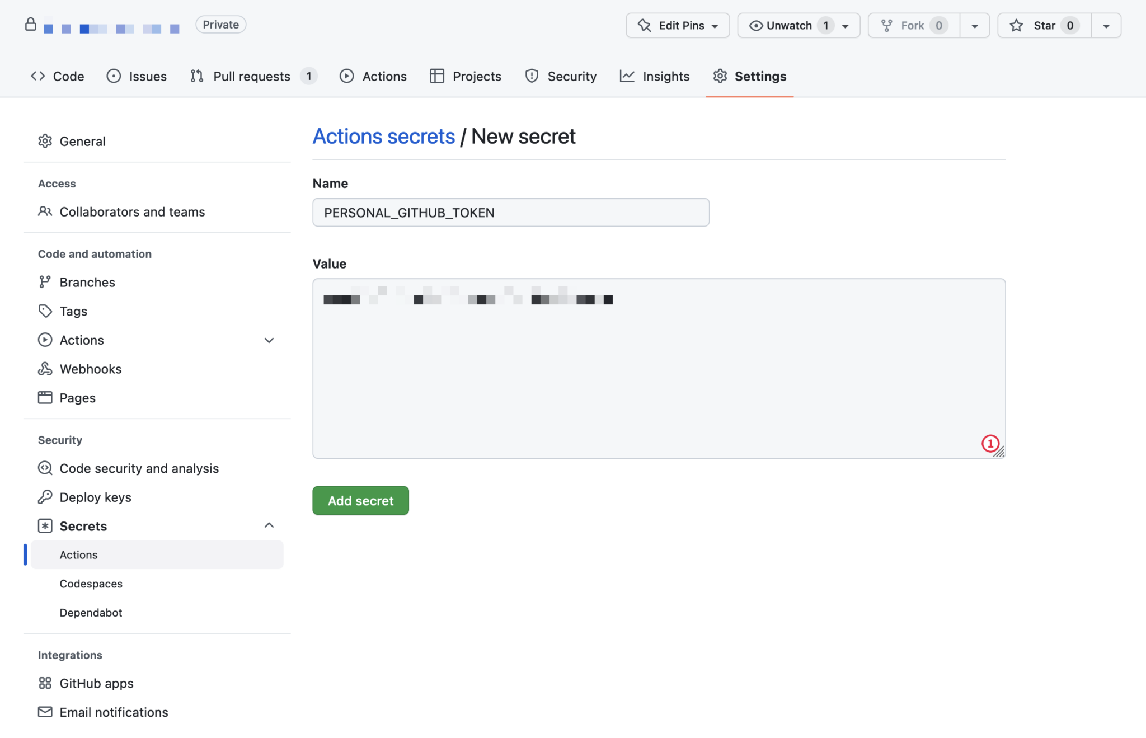Click the Tags icon in the sidebar
Viewport: 1146px width, 738px height.
pos(45,311)
